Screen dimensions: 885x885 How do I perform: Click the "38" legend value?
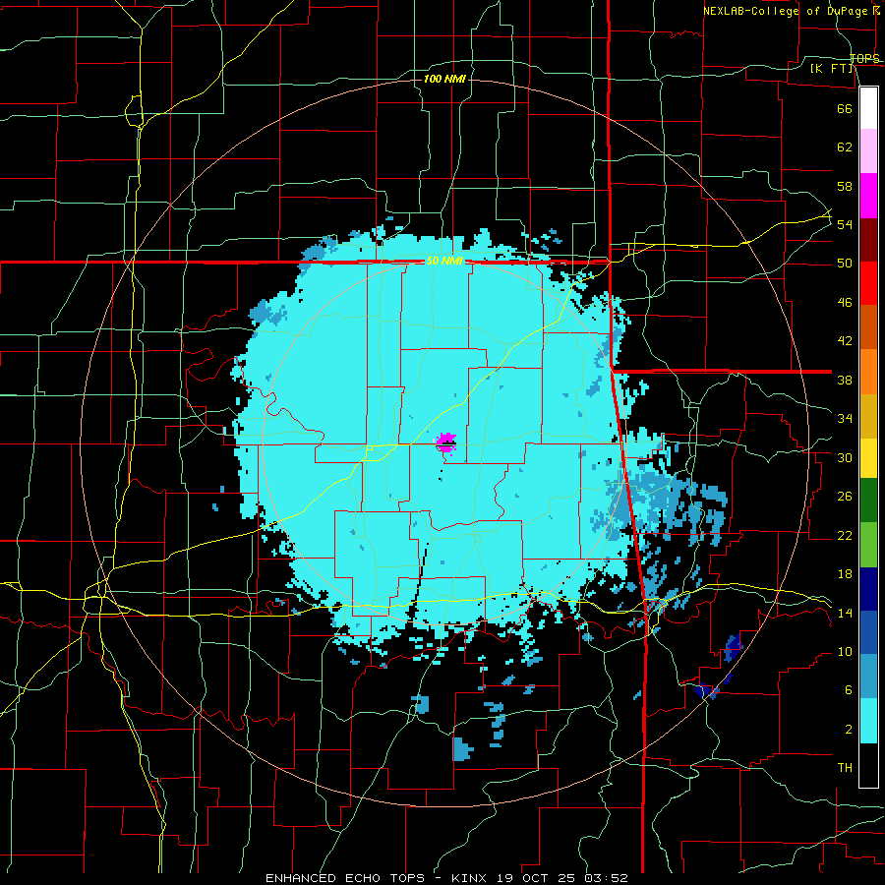(x=845, y=381)
